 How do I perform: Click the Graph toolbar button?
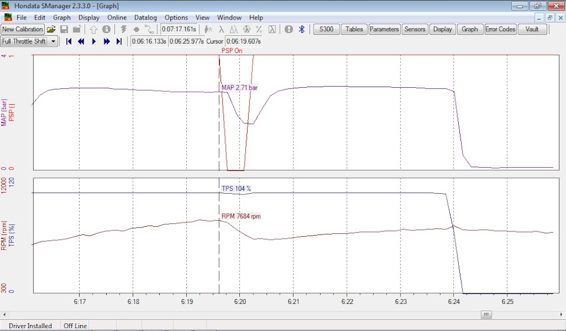(x=470, y=29)
